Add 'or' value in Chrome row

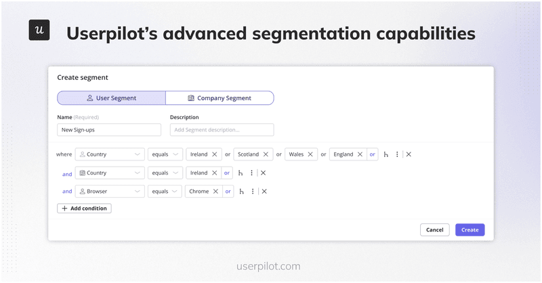pyautogui.click(x=228, y=192)
